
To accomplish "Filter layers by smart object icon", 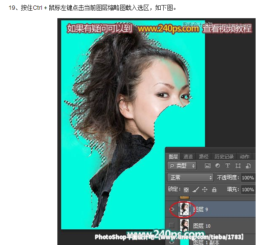I will [248, 165].
